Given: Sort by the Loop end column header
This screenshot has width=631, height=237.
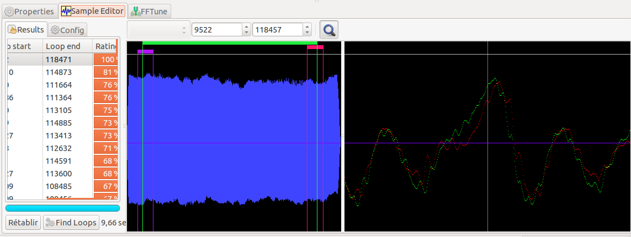Looking at the screenshot, I should point(67,46).
